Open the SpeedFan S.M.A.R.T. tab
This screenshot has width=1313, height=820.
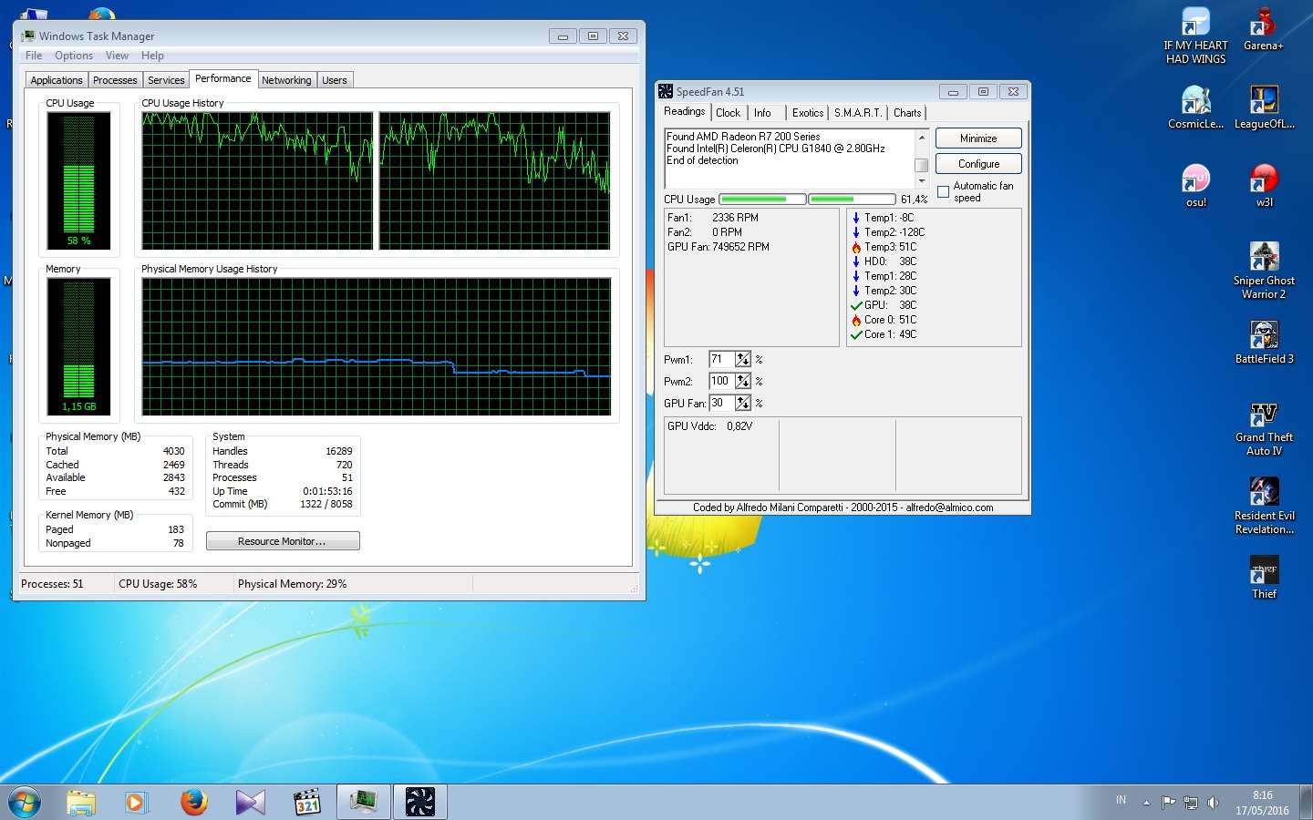click(858, 113)
